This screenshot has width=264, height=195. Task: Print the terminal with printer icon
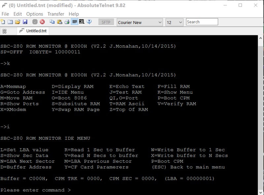pos(67,22)
